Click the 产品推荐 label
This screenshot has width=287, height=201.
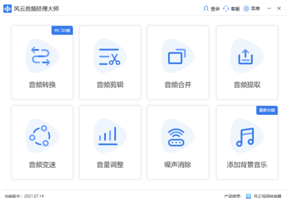point(233,196)
